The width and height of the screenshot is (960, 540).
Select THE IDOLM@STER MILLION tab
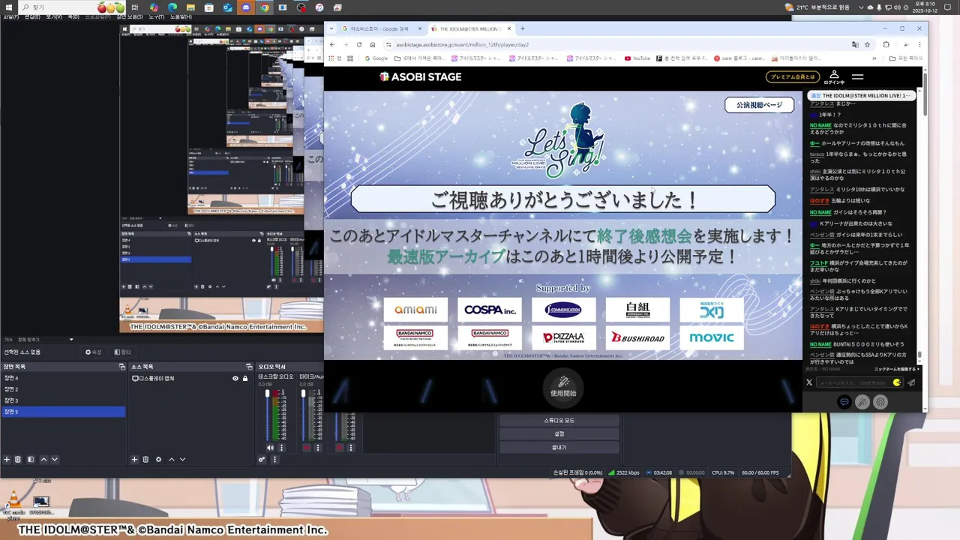pos(470,28)
